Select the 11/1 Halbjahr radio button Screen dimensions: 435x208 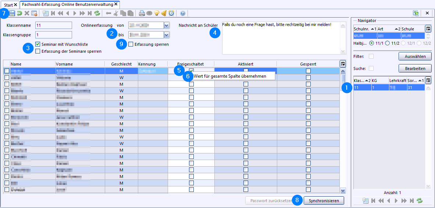[x=371, y=43]
